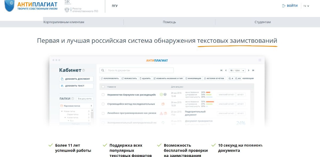Click the help icon beside ПАПКИ
This screenshot has height=157, width=320.
[x=73, y=99]
